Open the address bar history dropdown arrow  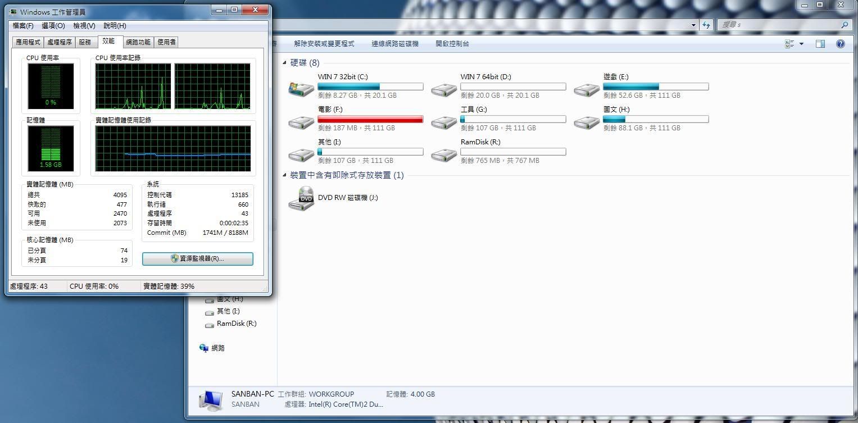point(693,25)
